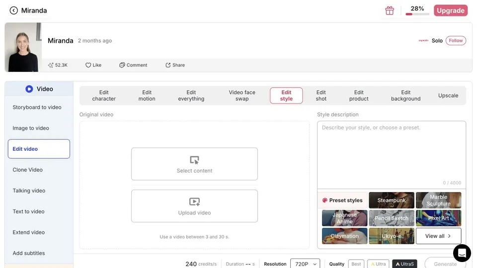Open the gift box icon
The width and height of the screenshot is (477, 268).
pyautogui.click(x=390, y=10)
